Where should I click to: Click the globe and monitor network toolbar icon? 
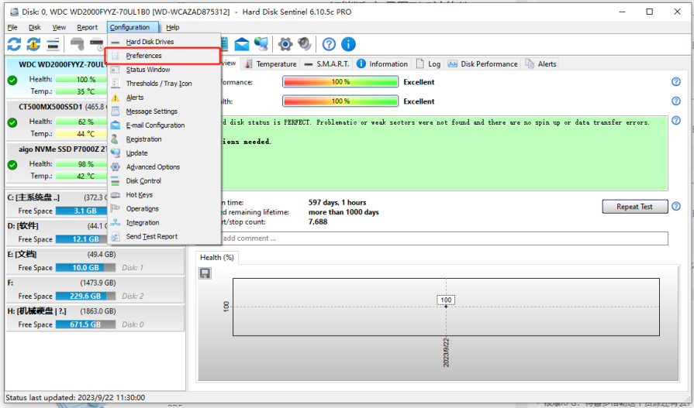(x=261, y=44)
